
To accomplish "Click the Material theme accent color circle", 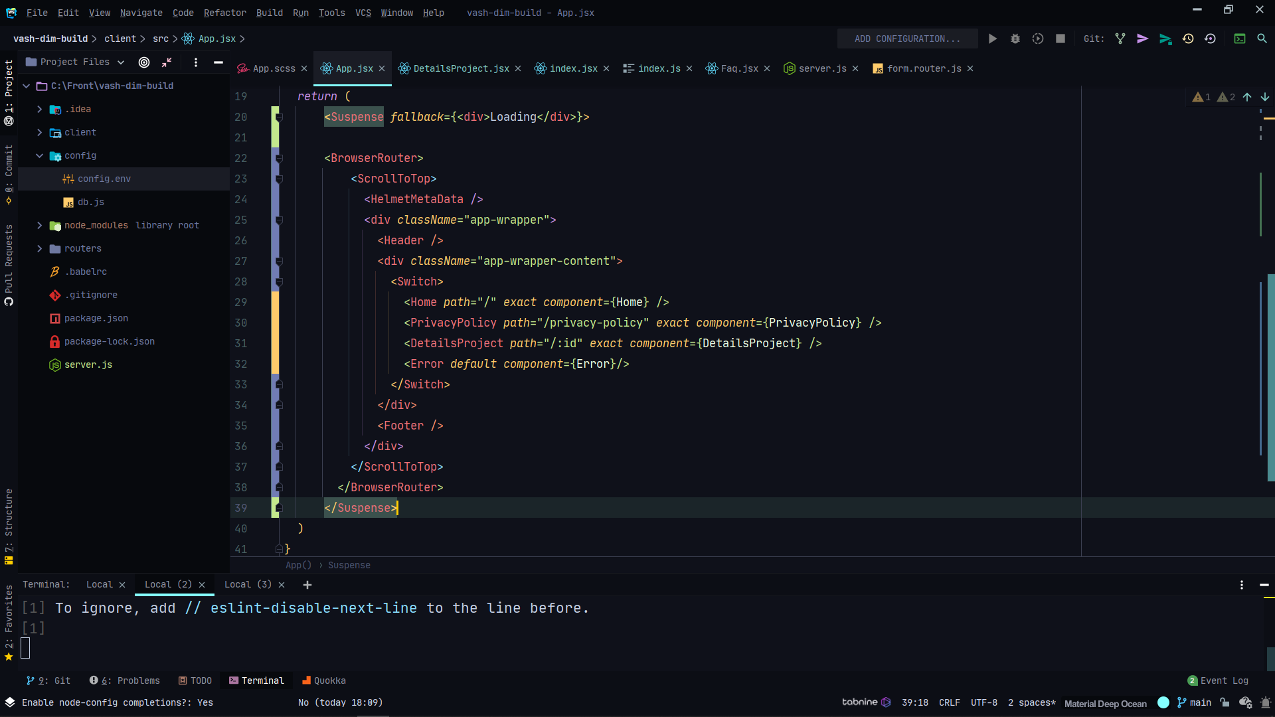I will [x=1163, y=702].
